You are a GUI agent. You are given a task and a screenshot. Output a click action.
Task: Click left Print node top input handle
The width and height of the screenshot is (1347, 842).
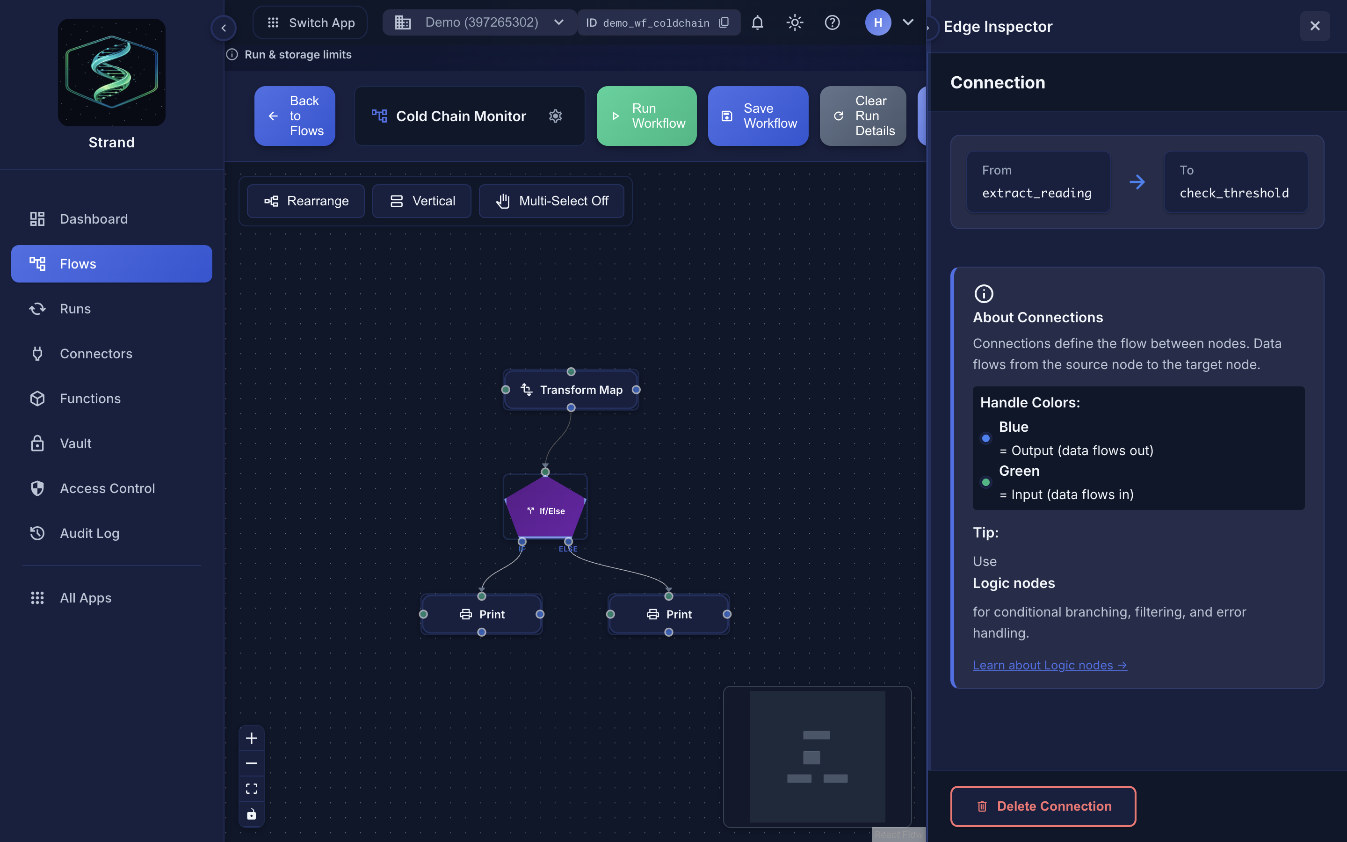point(482,596)
